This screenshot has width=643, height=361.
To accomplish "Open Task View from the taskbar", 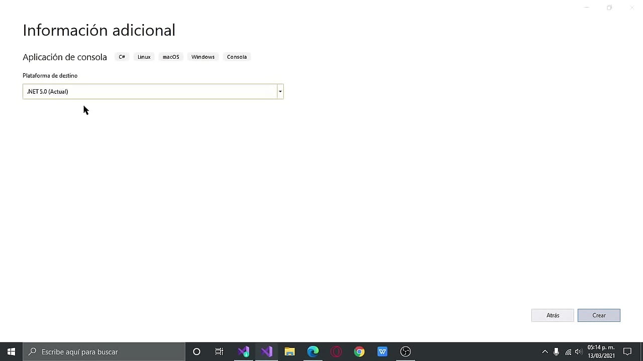I will click(x=219, y=351).
